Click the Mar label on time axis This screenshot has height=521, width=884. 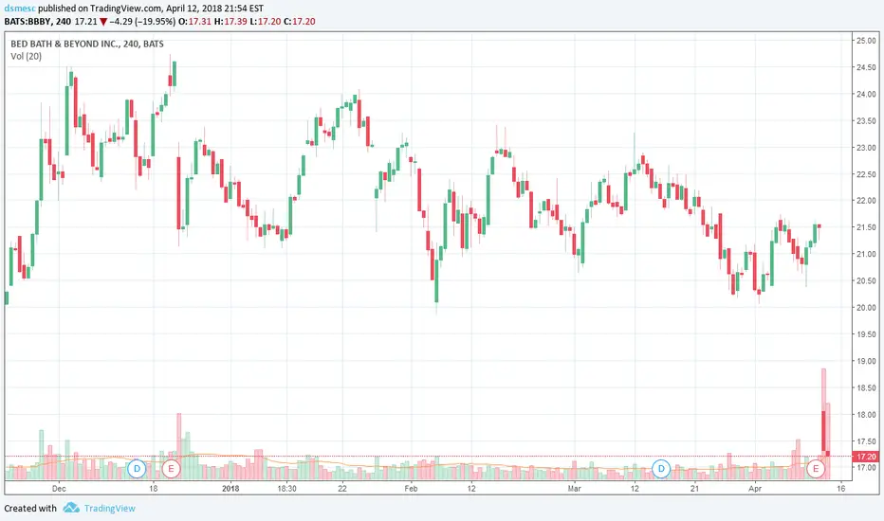574,489
